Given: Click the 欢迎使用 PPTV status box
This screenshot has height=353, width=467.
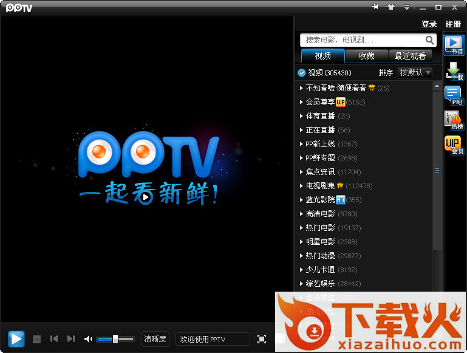Looking at the screenshot, I should tap(213, 339).
